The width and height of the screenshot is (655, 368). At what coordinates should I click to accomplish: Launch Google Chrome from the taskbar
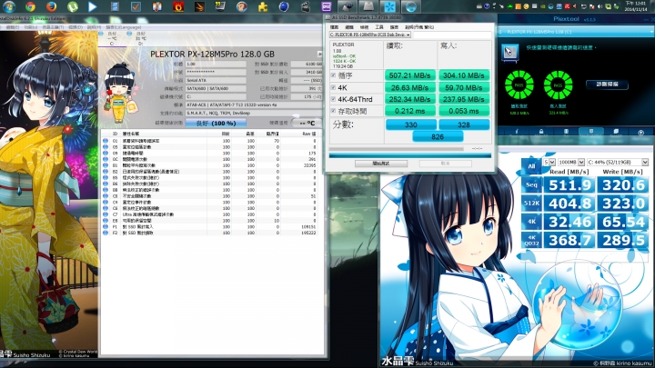30,6
